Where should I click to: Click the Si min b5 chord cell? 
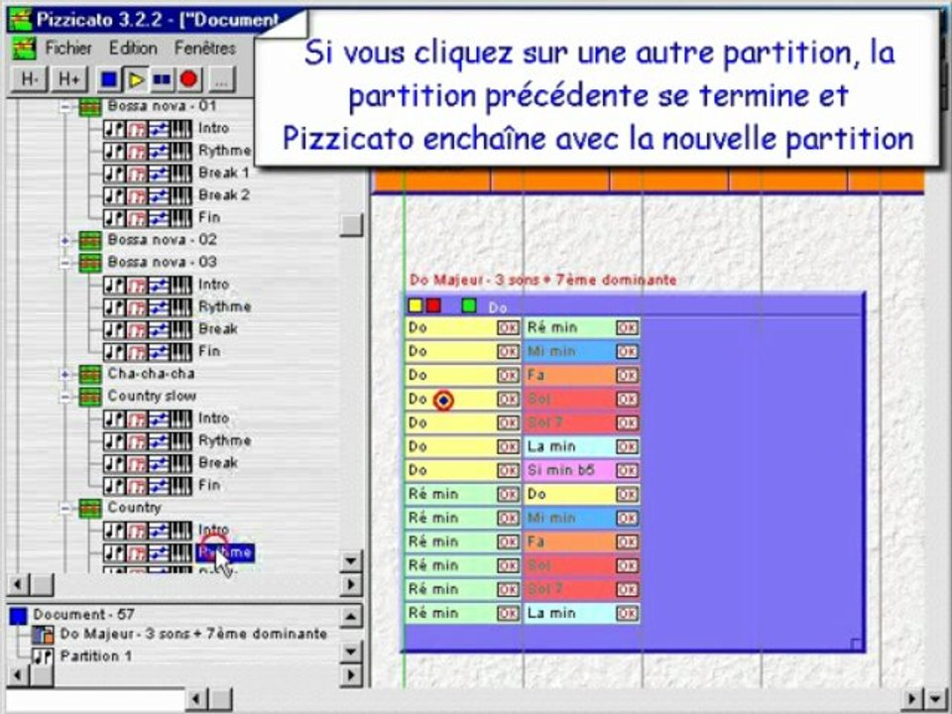point(569,470)
